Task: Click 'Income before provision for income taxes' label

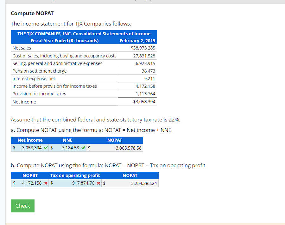Action: click(x=55, y=86)
